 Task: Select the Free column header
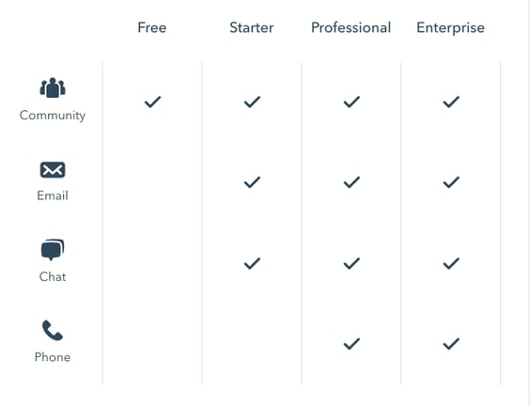(x=152, y=27)
